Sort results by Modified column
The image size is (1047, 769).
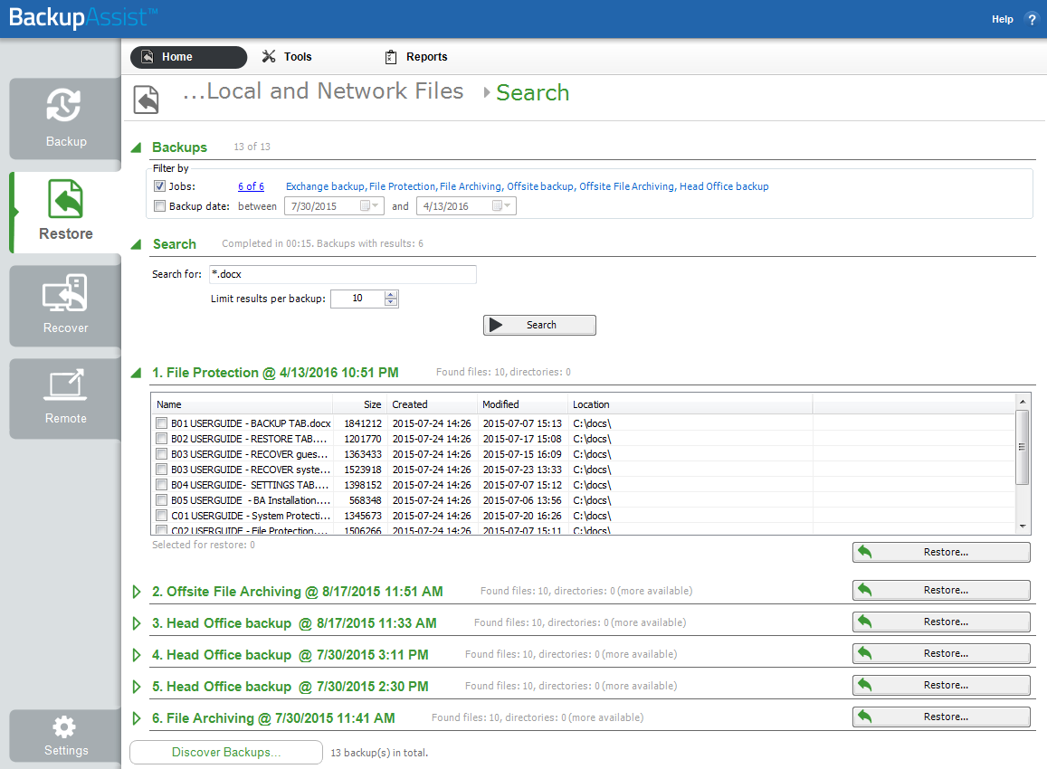click(522, 404)
